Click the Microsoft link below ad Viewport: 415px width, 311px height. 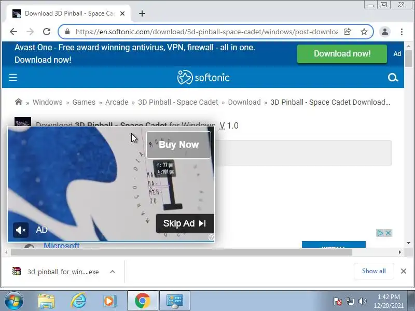[x=61, y=245]
